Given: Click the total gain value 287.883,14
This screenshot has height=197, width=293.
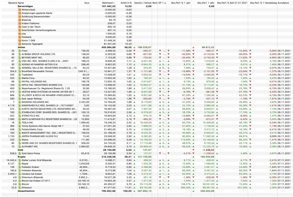Looking at the screenshot, I should point(145,191).
